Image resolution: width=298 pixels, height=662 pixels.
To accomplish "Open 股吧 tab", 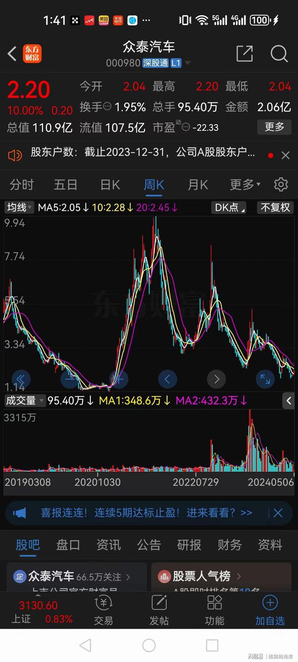I will tap(28, 545).
